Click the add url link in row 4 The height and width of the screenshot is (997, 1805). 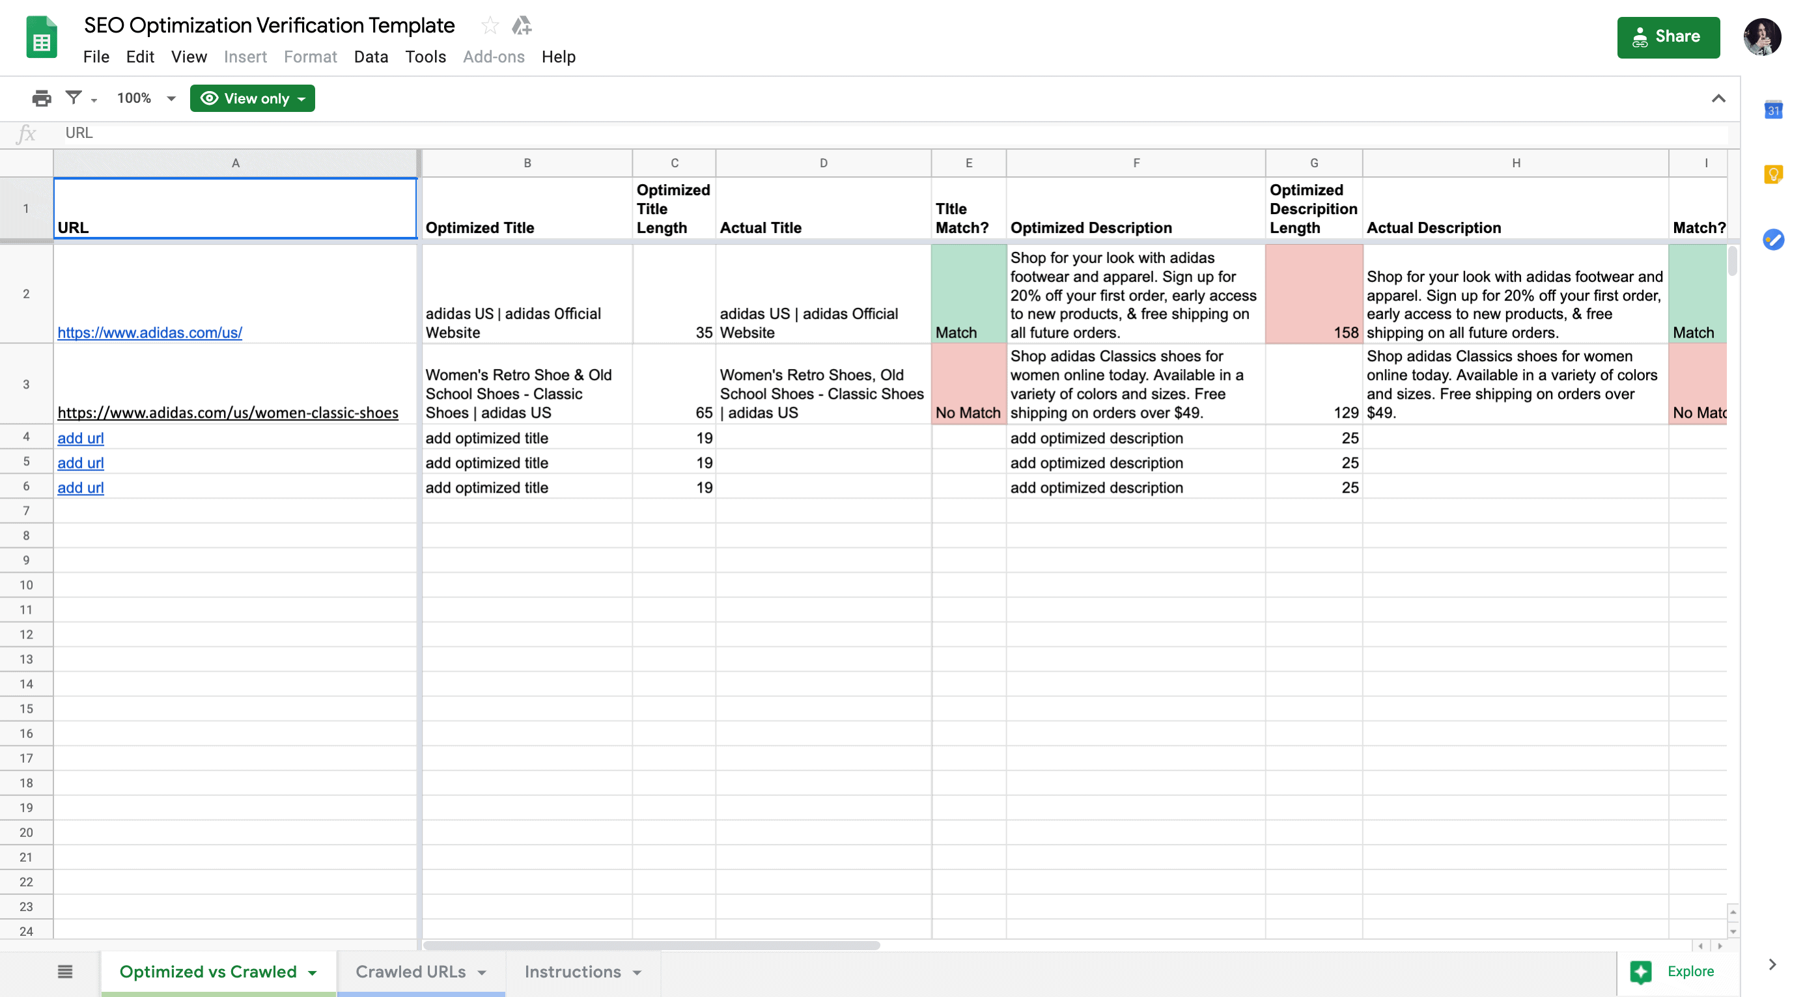click(x=81, y=437)
